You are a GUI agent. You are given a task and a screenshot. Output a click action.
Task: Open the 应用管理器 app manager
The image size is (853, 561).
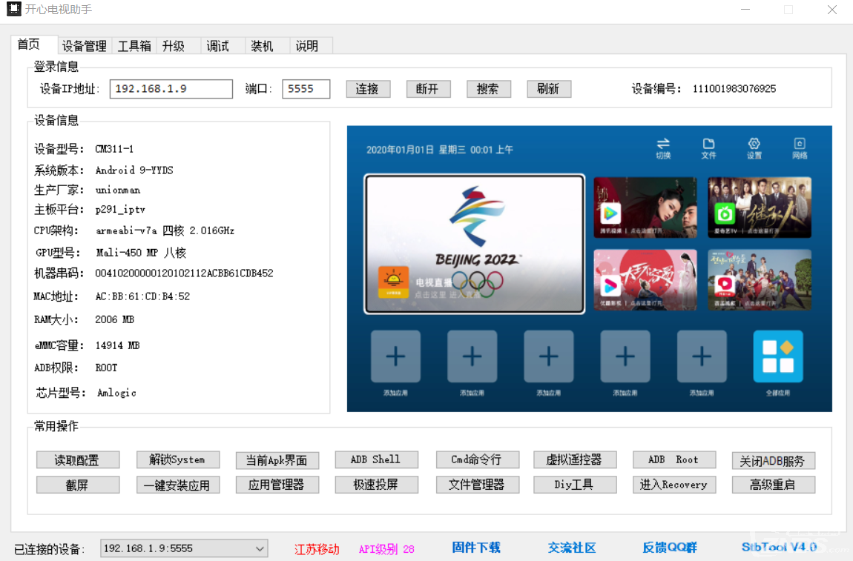(277, 485)
